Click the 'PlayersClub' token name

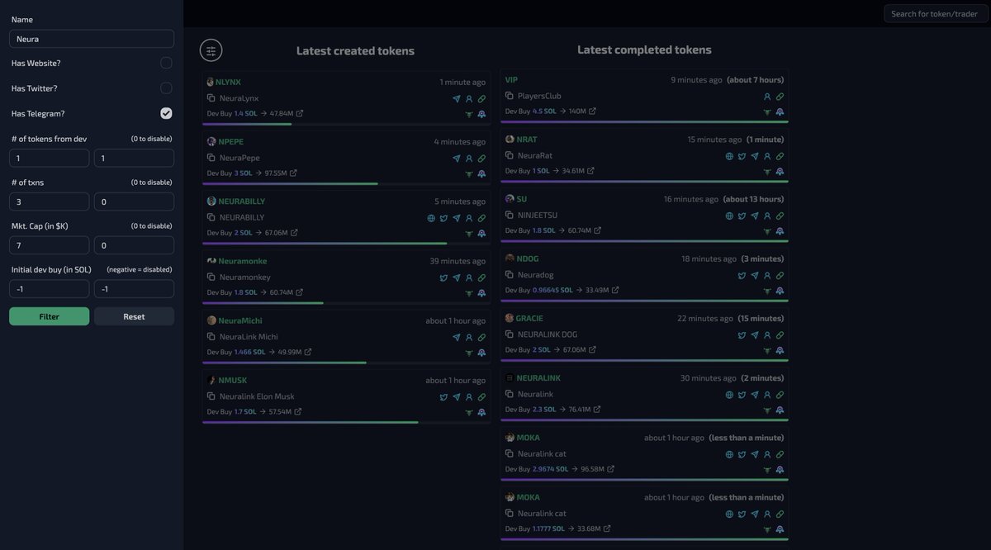pos(539,96)
